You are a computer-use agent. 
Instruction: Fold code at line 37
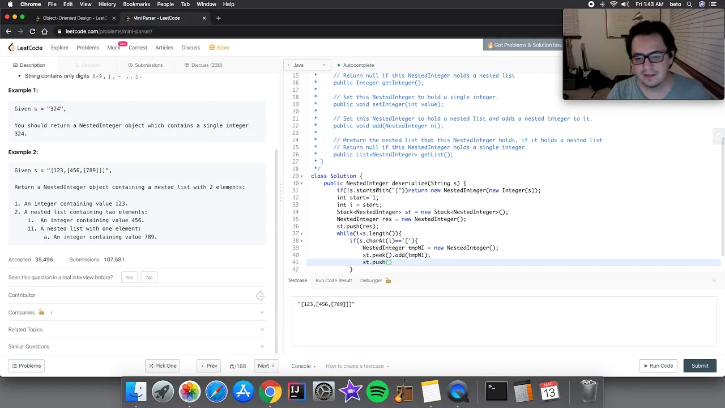coord(301,233)
